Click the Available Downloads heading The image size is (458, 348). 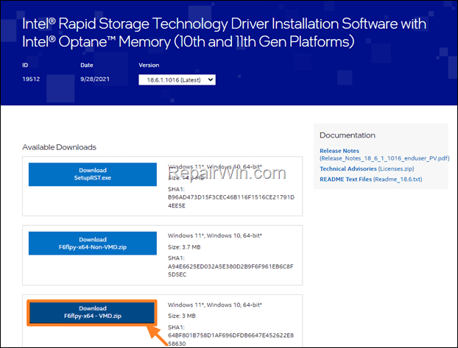click(x=60, y=147)
